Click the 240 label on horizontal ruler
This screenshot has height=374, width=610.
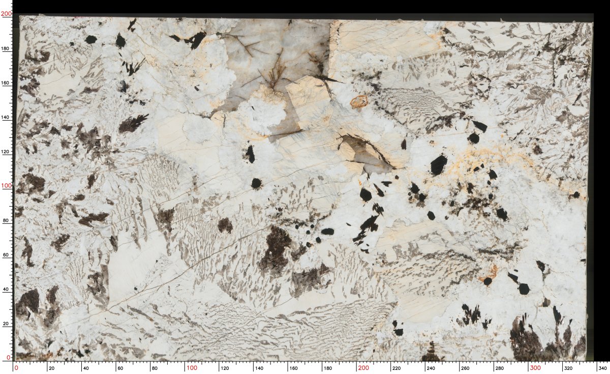coord(432,368)
